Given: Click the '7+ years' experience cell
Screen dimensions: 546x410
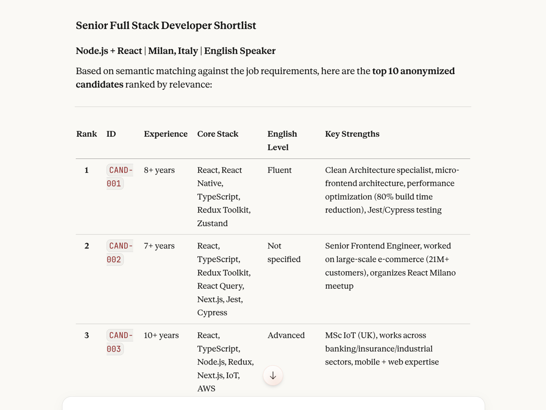Looking at the screenshot, I should pos(159,246).
